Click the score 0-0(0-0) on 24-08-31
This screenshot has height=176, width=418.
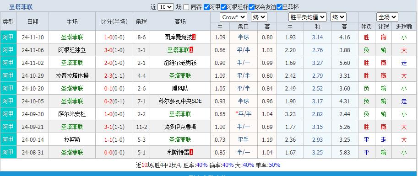pos(114,152)
